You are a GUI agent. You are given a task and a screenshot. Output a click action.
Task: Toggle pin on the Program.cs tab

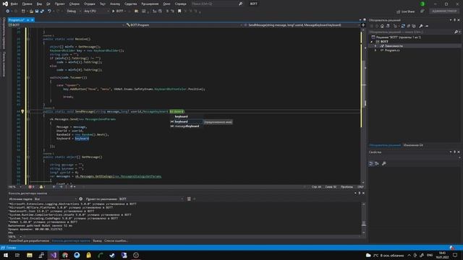pos(27,20)
